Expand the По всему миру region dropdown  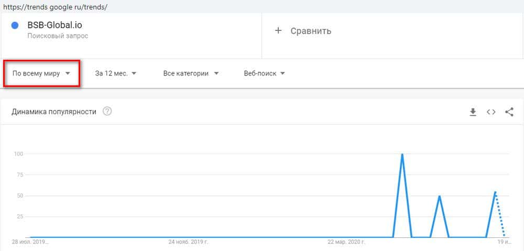coord(41,73)
